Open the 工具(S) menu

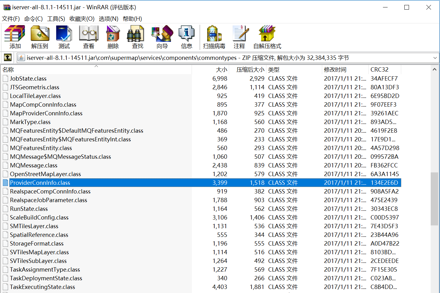(56, 19)
